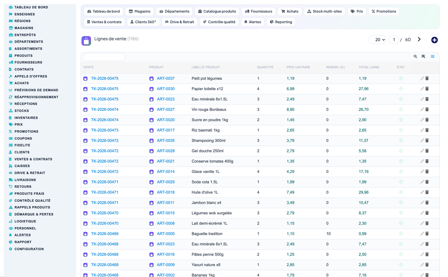Screen dimensions: 448x277
Task: Click the table search input field
Action: click(104, 57)
